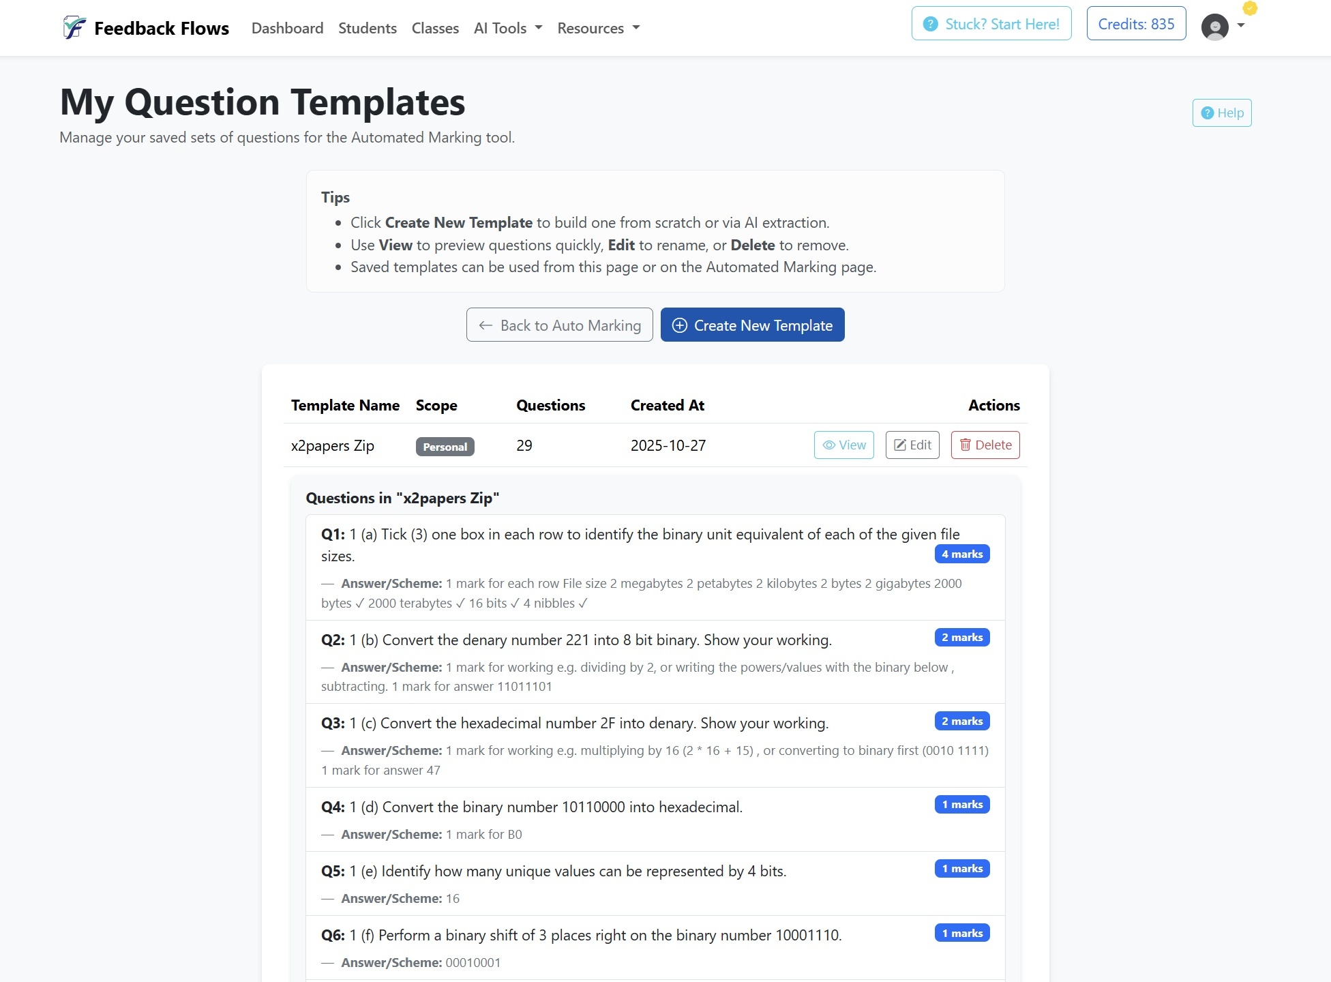Click Create New Template plus button
1331x982 pixels.
point(752,325)
